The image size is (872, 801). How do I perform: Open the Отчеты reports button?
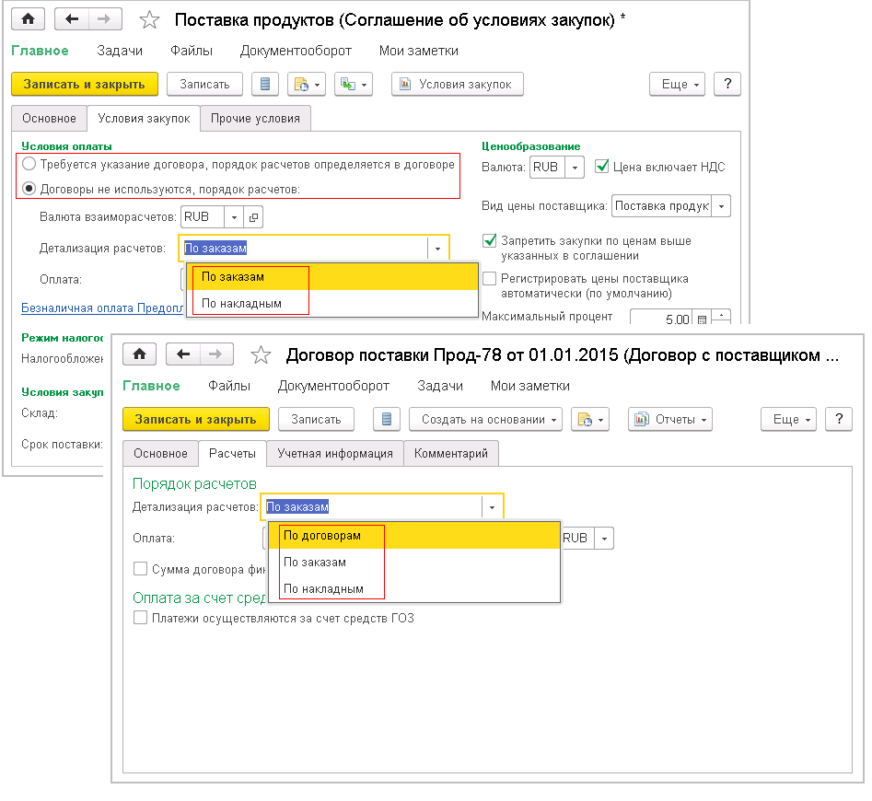671,419
